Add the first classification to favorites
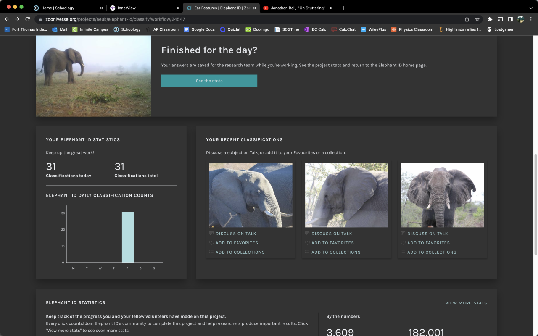The width and height of the screenshot is (538, 336). [234, 243]
